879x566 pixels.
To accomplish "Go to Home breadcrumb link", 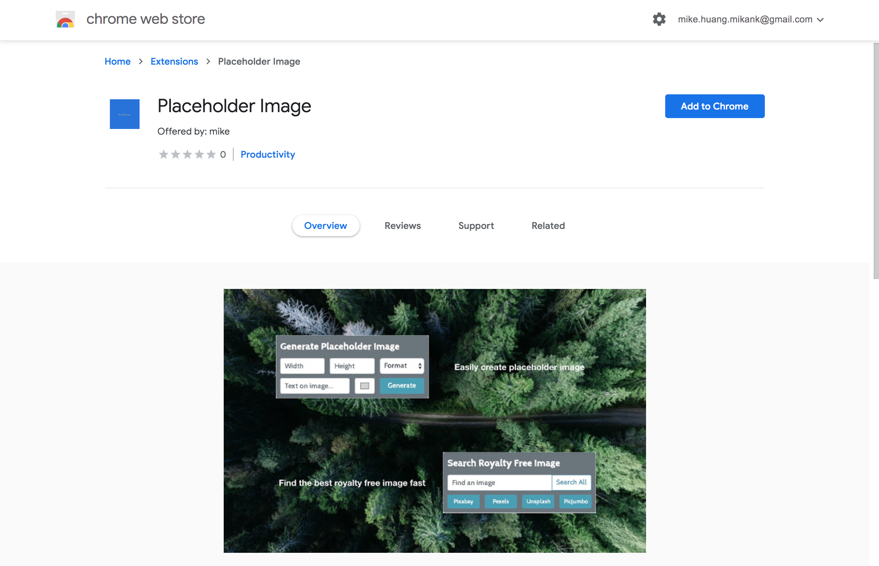I will coord(117,61).
